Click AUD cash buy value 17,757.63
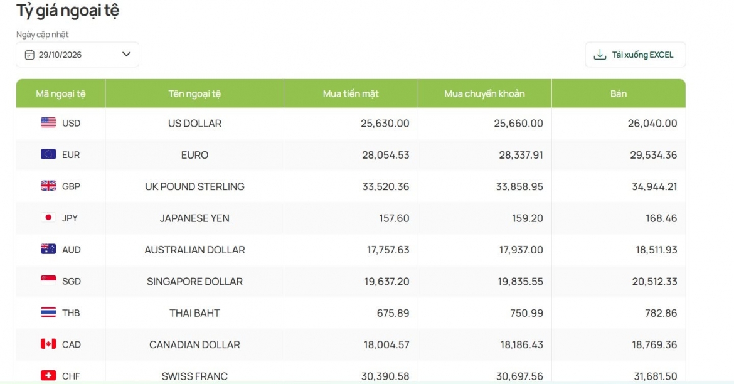Screen dimensions: 734x384 pyautogui.click(x=388, y=250)
